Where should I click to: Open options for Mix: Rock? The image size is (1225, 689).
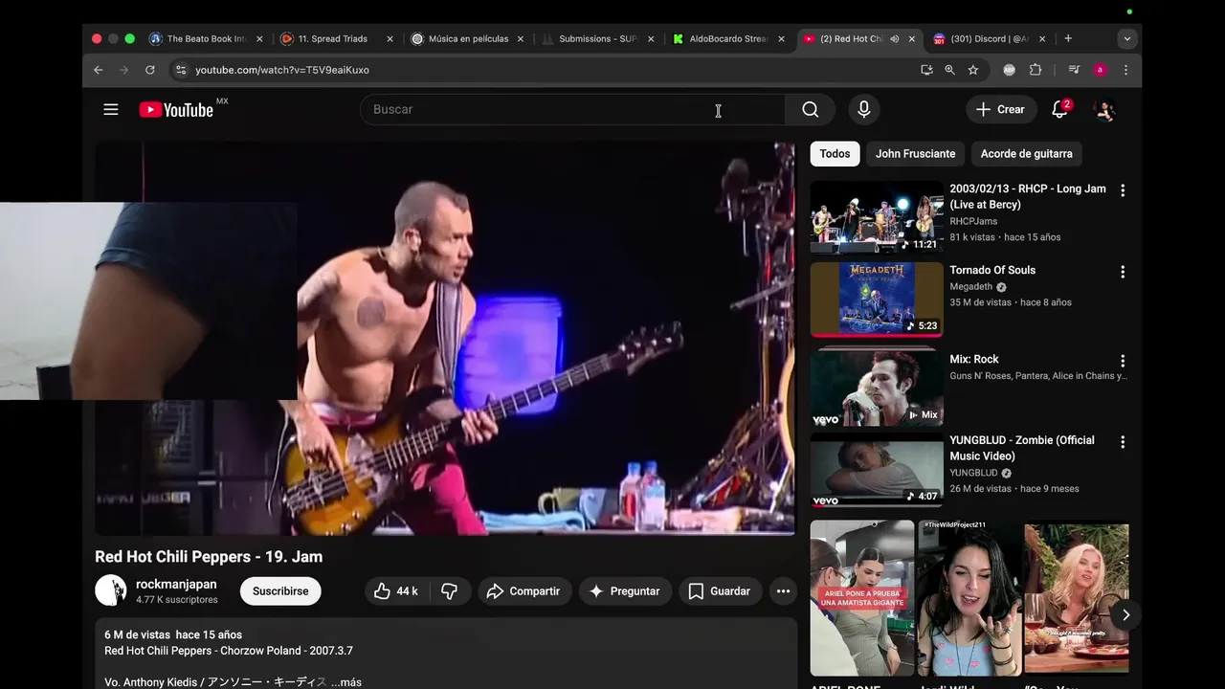click(x=1123, y=361)
